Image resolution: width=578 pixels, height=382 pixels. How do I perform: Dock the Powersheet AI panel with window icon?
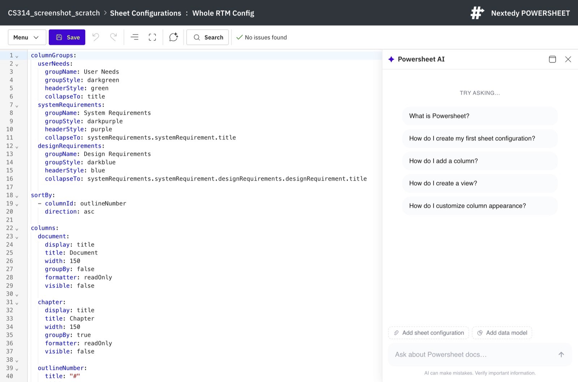pos(552,59)
